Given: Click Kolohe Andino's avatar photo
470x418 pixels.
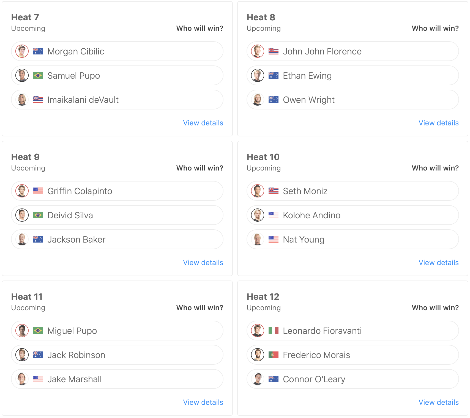Looking at the screenshot, I should (x=258, y=215).
